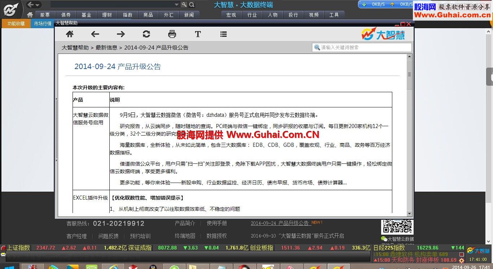The image size is (493, 269).
Task: Select 深证成指 in the ticker bar
Action: click(140, 248)
